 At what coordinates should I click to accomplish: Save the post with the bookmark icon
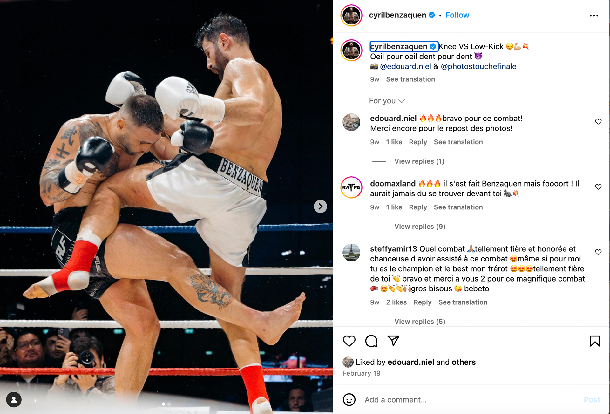(595, 341)
